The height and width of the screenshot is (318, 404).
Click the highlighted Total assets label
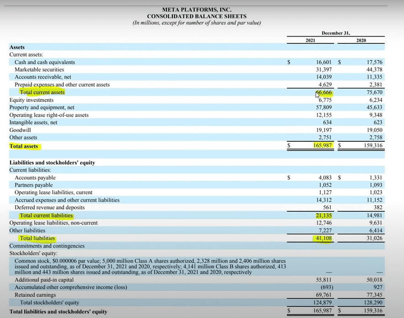point(24,146)
